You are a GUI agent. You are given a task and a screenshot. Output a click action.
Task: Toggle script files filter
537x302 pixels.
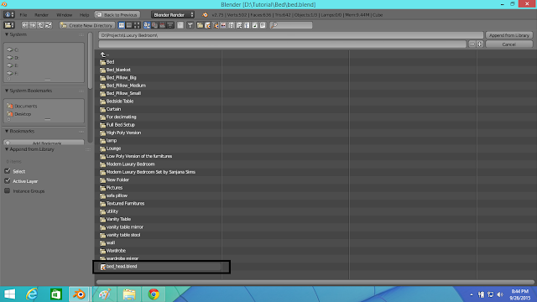click(x=239, y=25)
